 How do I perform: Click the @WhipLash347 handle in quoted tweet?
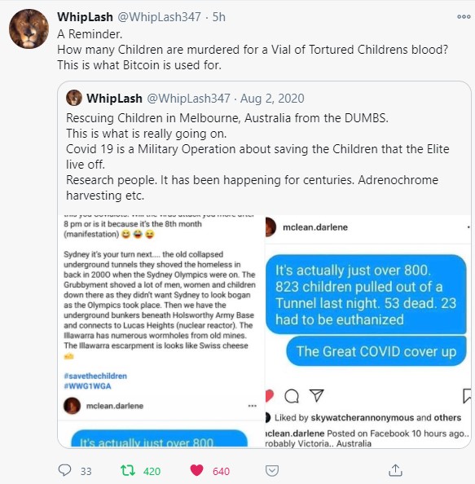(x=188, y=99)
